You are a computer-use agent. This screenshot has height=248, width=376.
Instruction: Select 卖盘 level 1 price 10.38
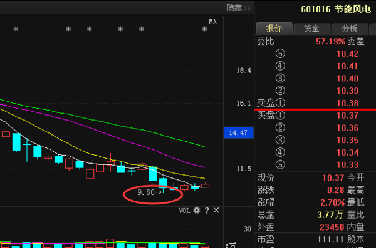347,103
